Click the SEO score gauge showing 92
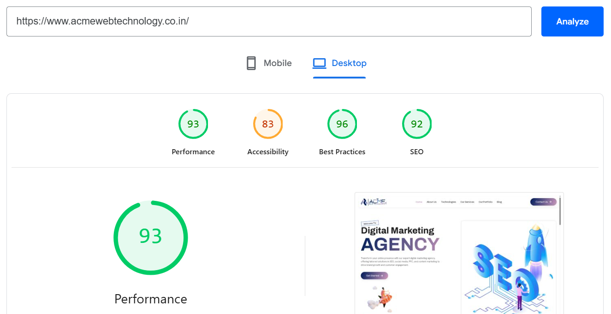 pos(417,124)
